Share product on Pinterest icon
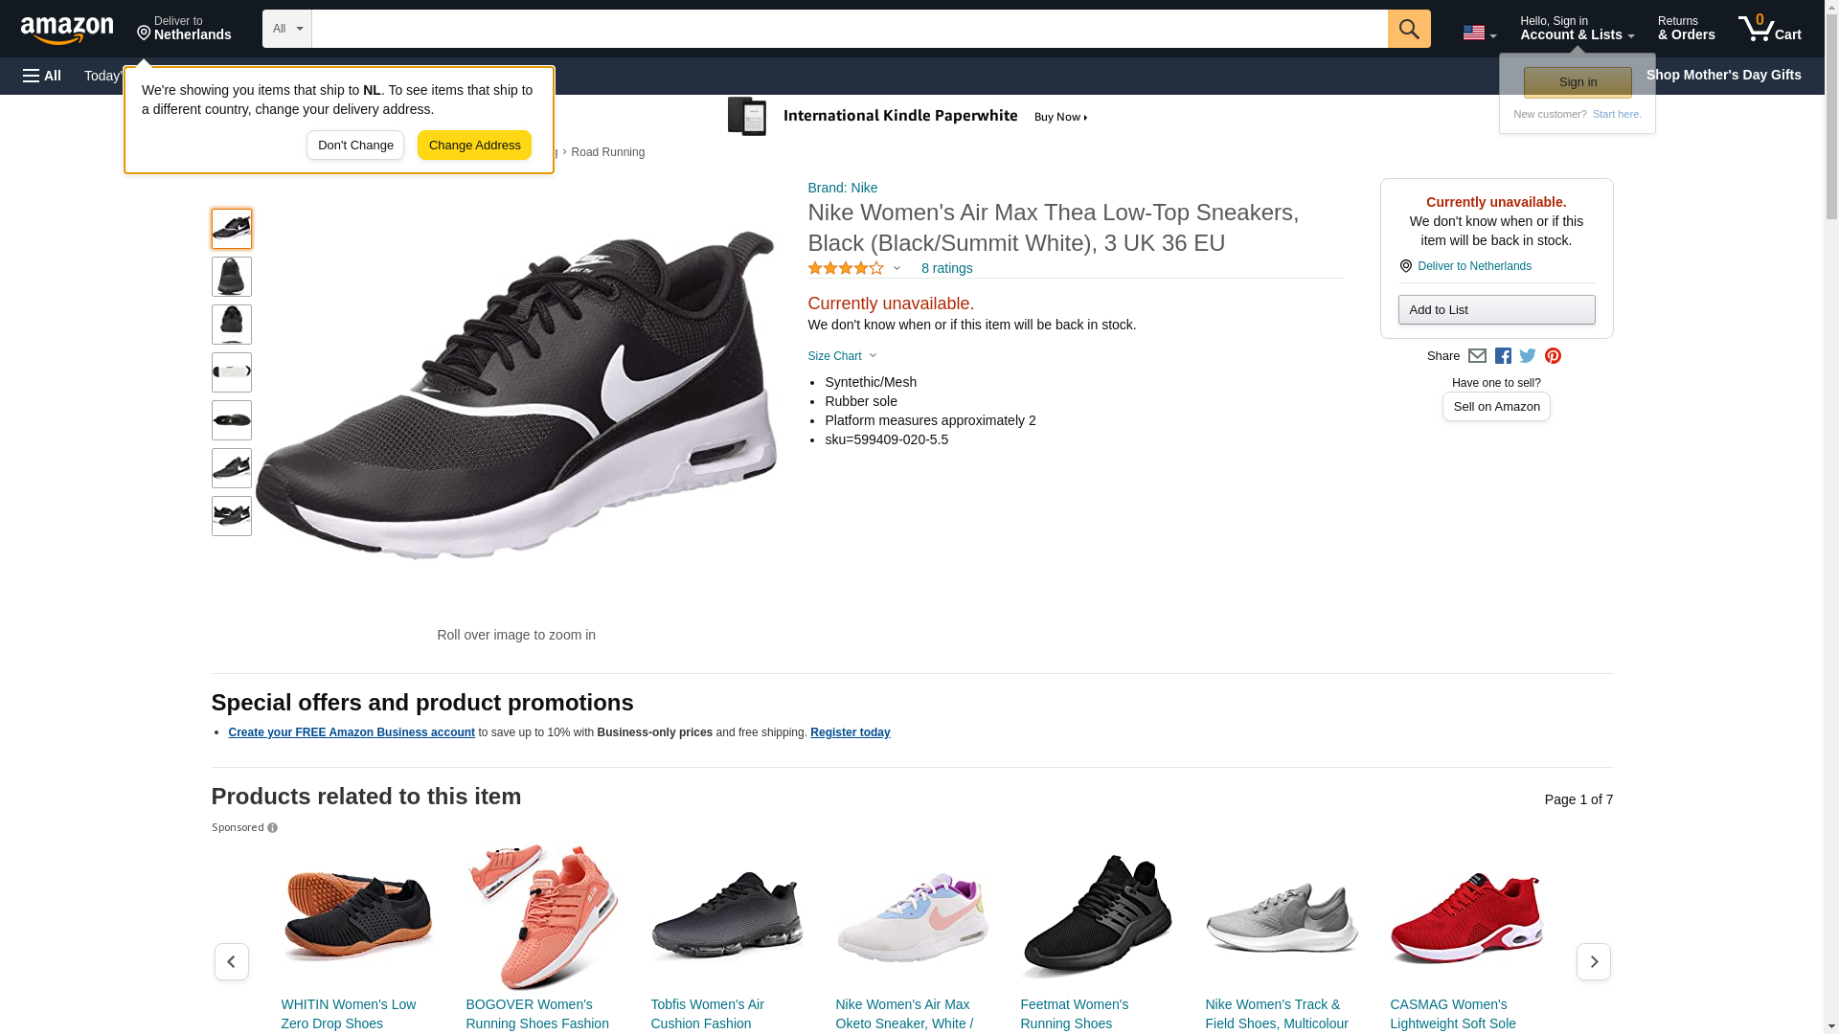The width and height of the screenshot is (1839, 1034). pos(1553,356)
